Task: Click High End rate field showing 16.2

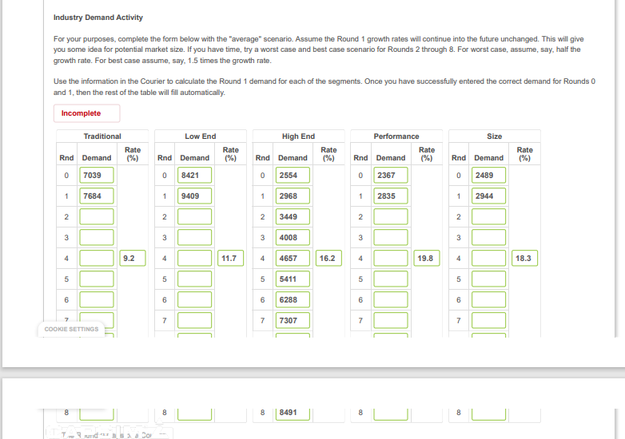Action: click(328, 258)
